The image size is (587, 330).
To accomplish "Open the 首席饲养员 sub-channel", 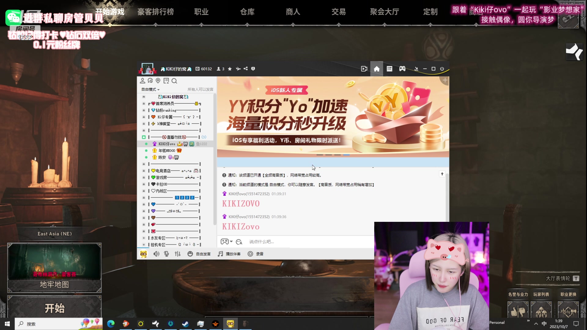I will coord(175,104).
